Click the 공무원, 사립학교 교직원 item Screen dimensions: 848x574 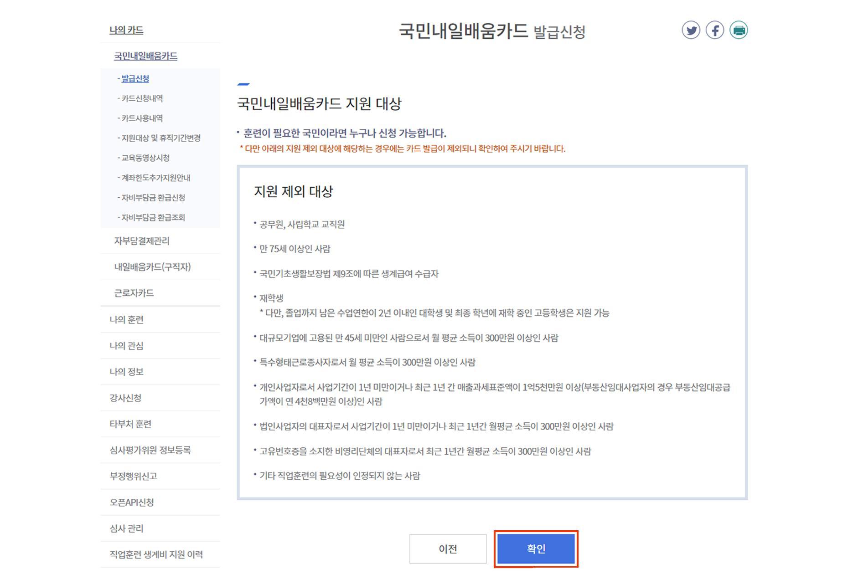[x=302, y=224]
